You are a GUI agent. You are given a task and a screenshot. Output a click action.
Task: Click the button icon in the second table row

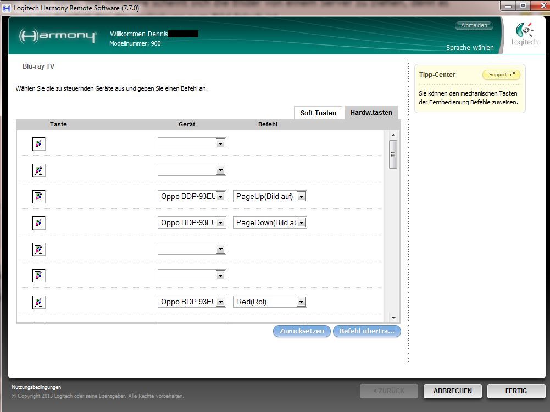(39, 170)
